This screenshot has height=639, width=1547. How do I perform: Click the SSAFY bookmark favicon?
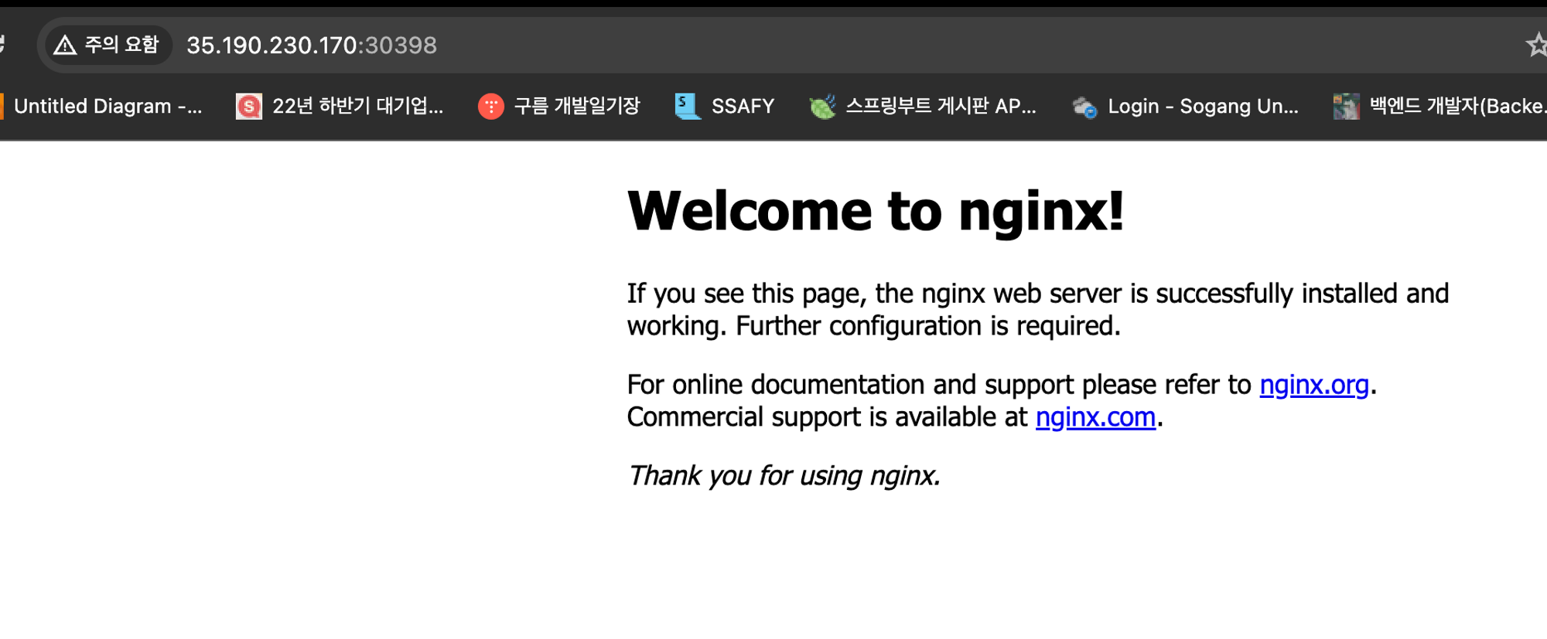(x=687, y=106)
